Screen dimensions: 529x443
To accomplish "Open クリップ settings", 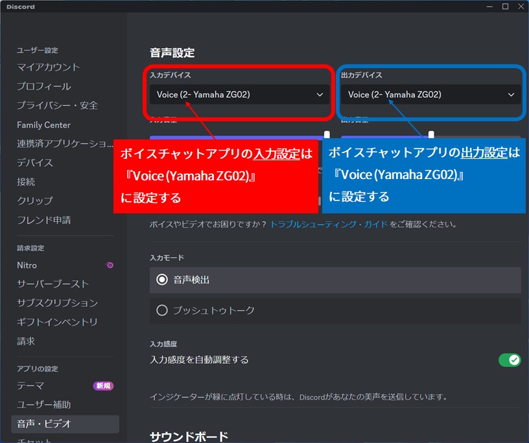I will (35, 200).
